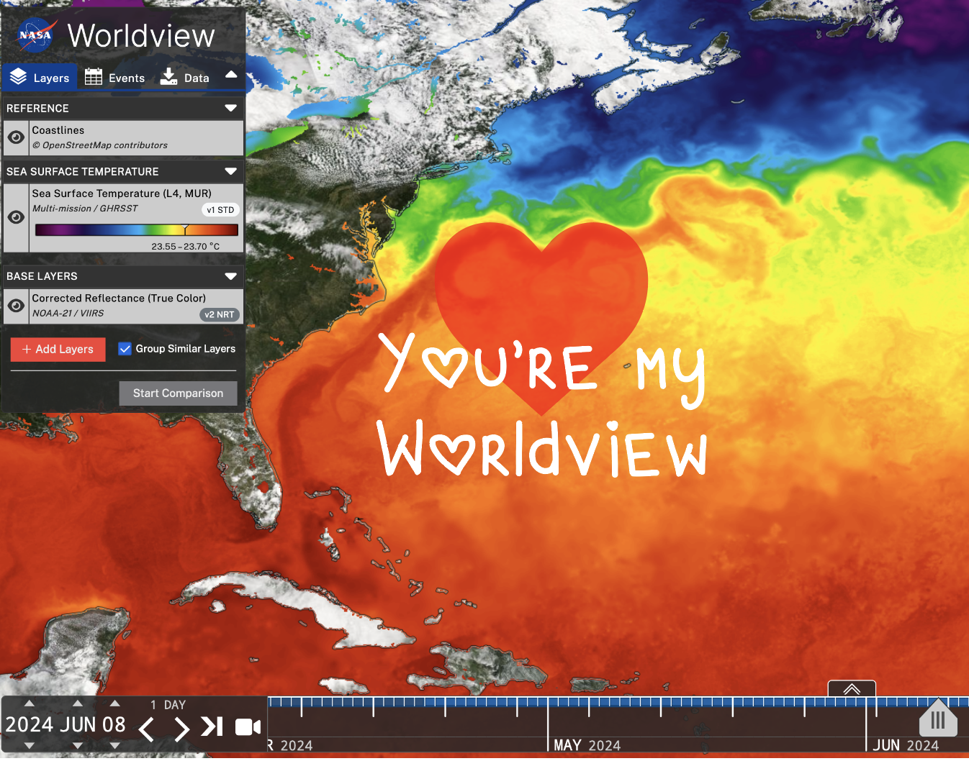The image size is (969, 761).
Task: Open the animation video camera icon
Action: pyautogui.click(x=248, y=727)
